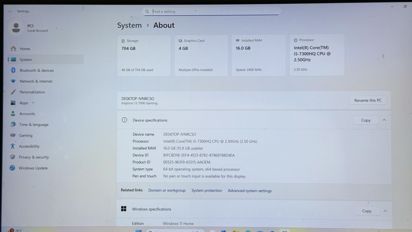
Task: Go to Network & internet settings
Action: (x=46, y=81)
